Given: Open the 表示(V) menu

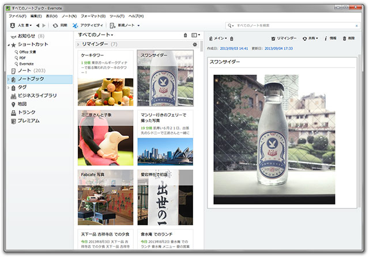Looking at the screenshot, I should pos(51,16).
